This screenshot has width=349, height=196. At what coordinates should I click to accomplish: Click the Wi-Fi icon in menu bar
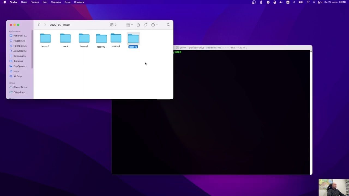308,2
